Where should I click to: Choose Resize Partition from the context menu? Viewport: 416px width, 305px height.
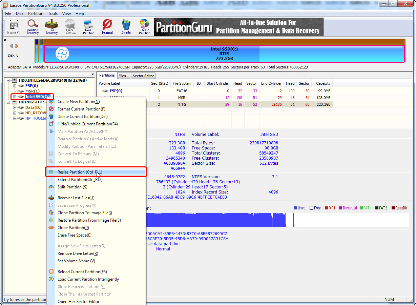(x=96, y=172)
